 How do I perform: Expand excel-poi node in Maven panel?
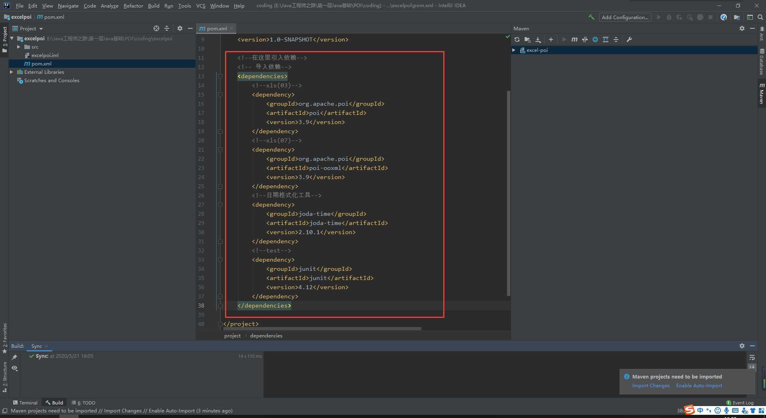click(514, 50)
